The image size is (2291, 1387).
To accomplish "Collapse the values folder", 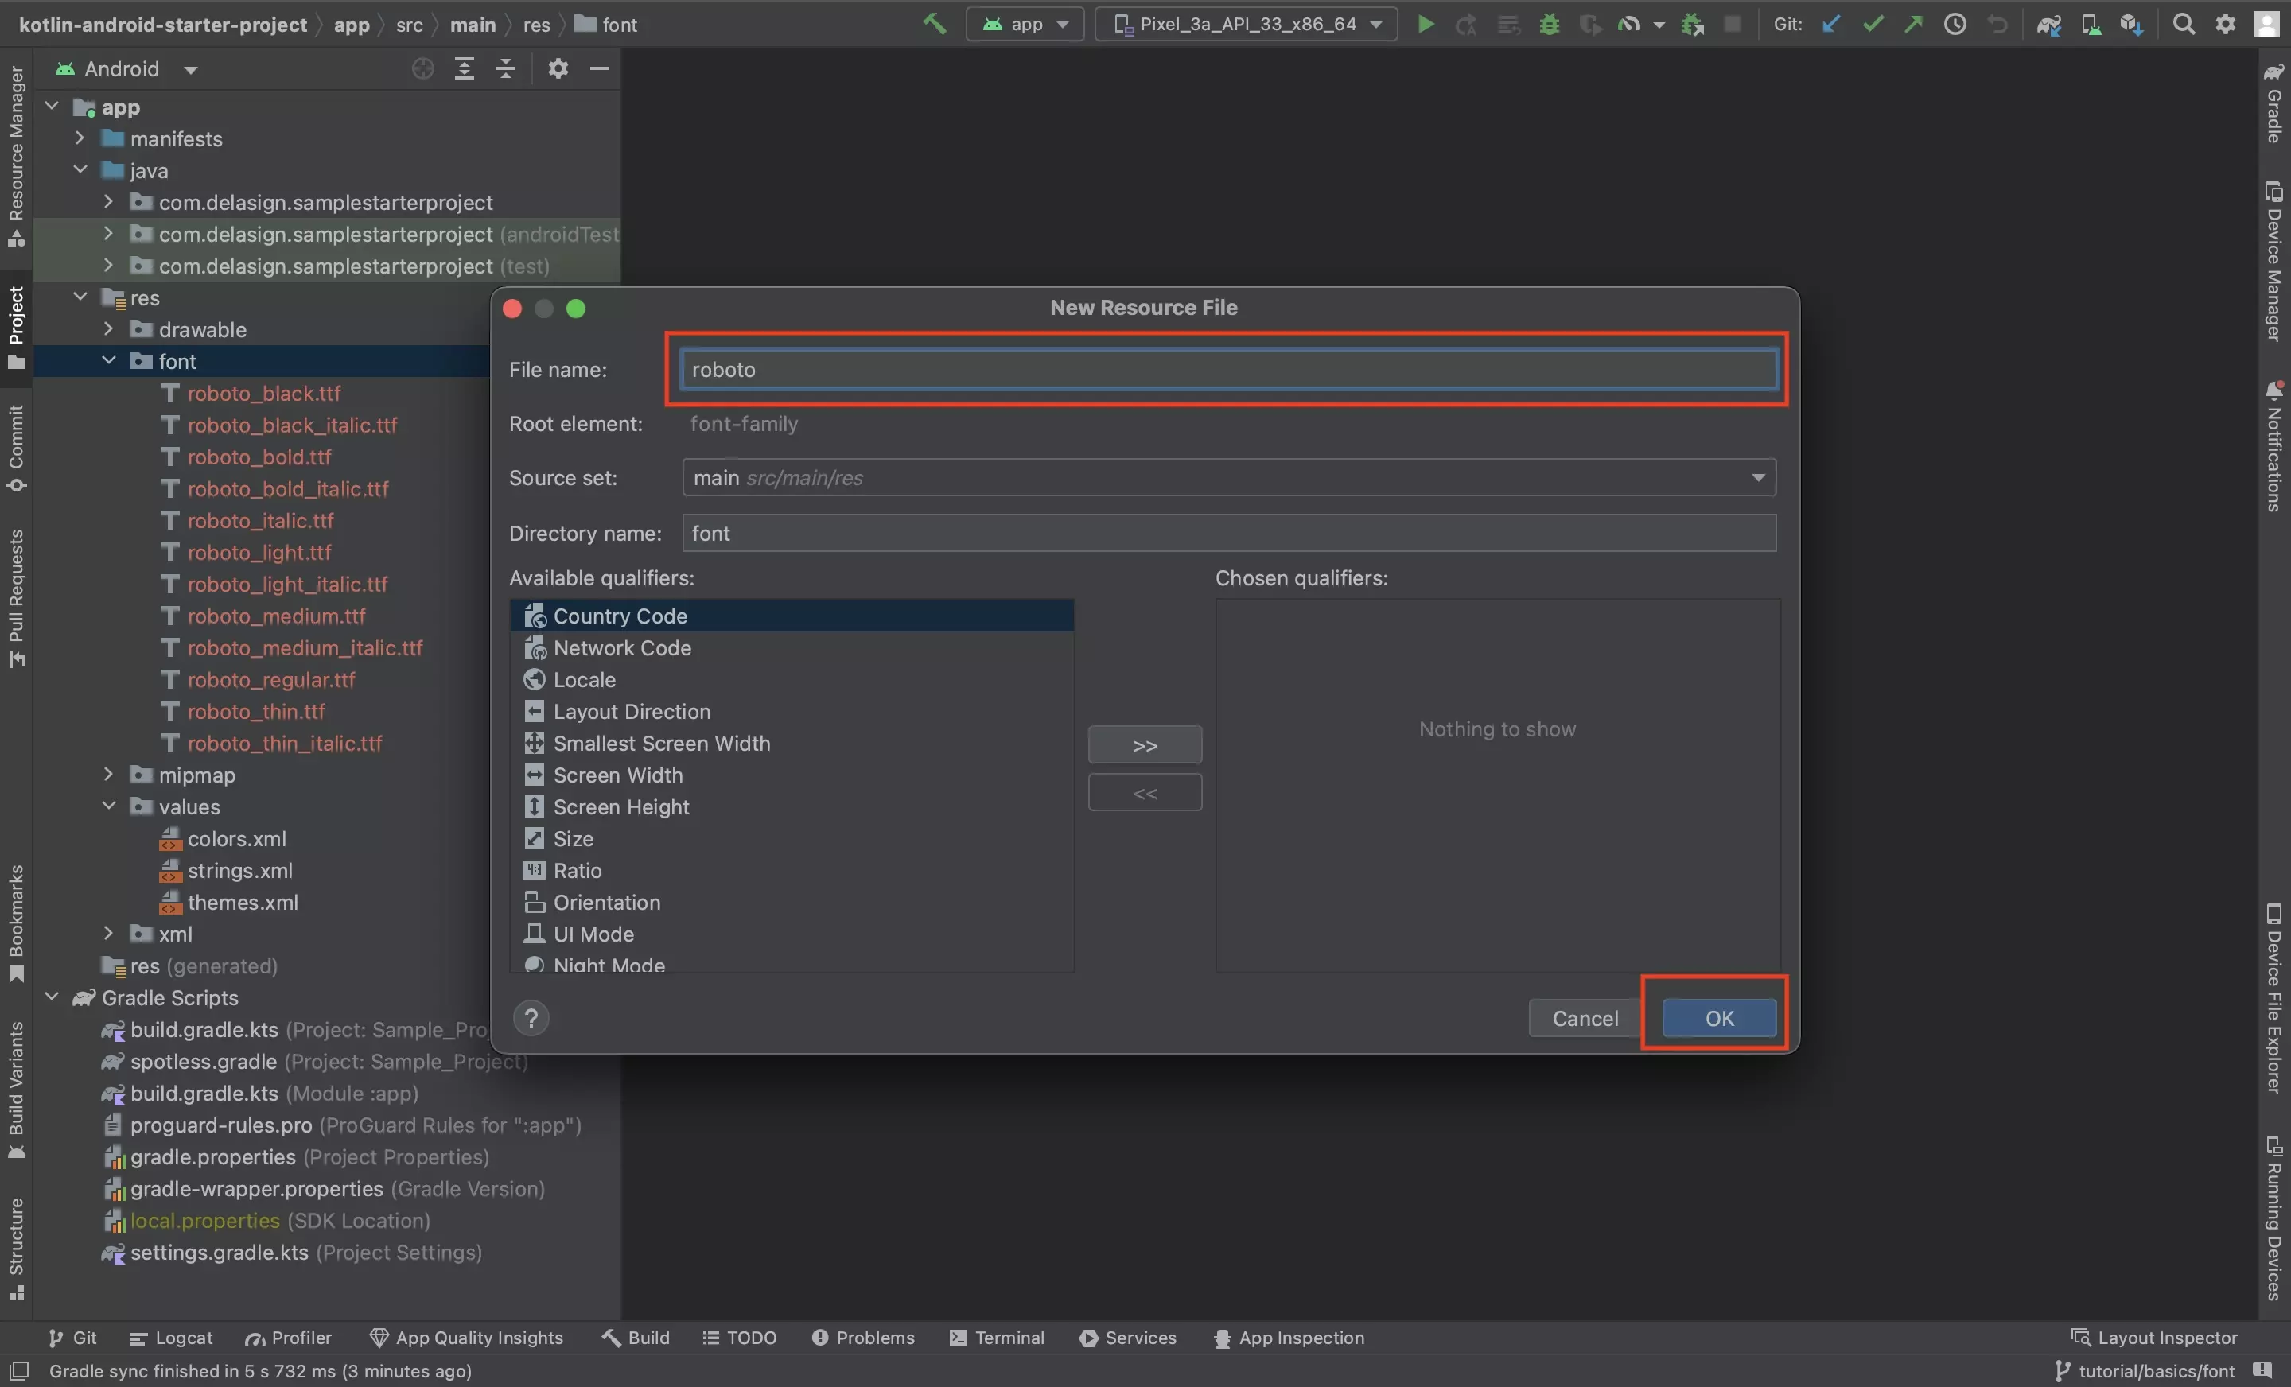I will click(108, 806).
